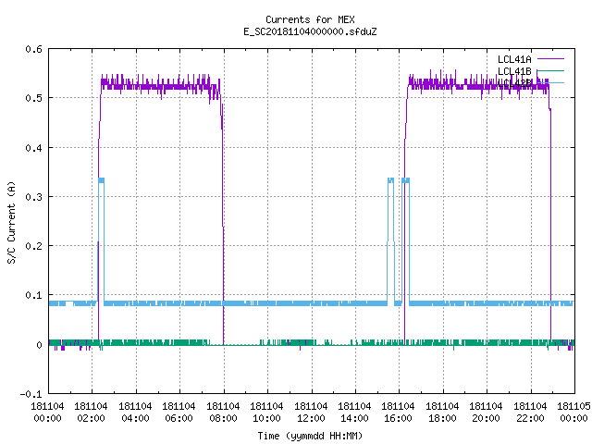Click the 16:00 x-axis tick label
This screenshot has height=444, width=592.
click(399, 418)
